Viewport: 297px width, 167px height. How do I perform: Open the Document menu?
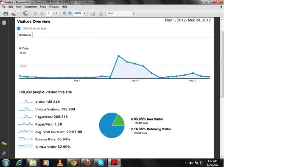(31, 7)
